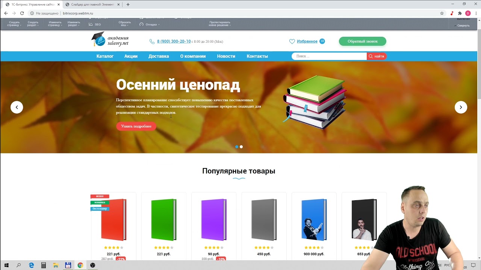Click the phone handset icon
Screen dimensions: 481x270
click(x=152, y=42)
